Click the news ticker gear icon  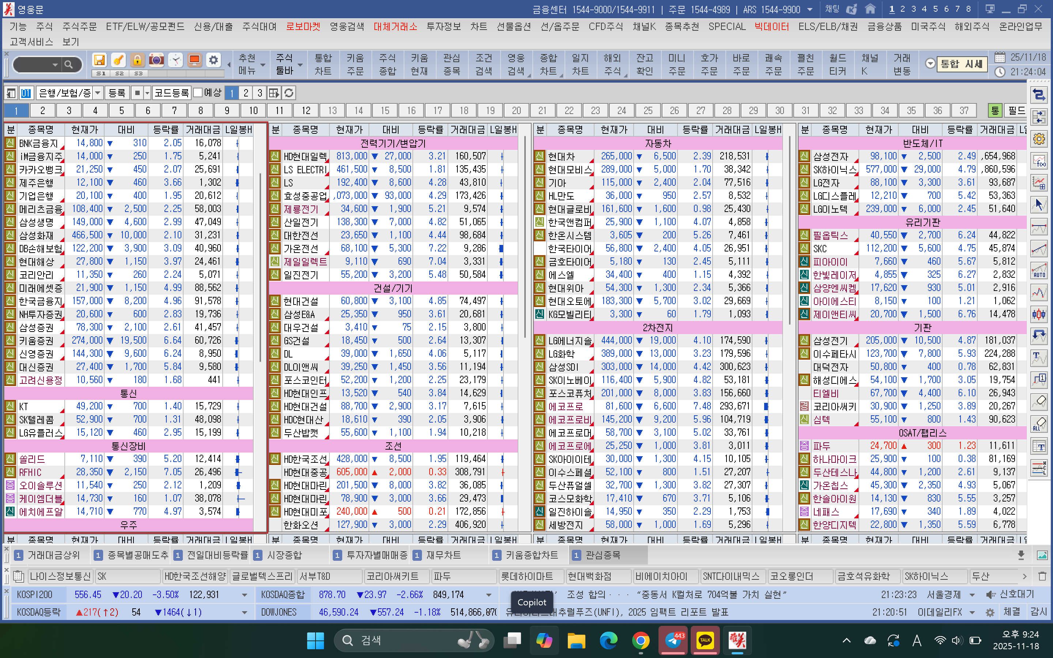[x=990, y=612]
